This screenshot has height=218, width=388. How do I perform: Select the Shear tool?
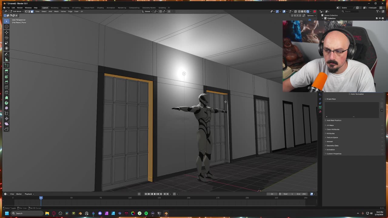click(x=6, y=124)
